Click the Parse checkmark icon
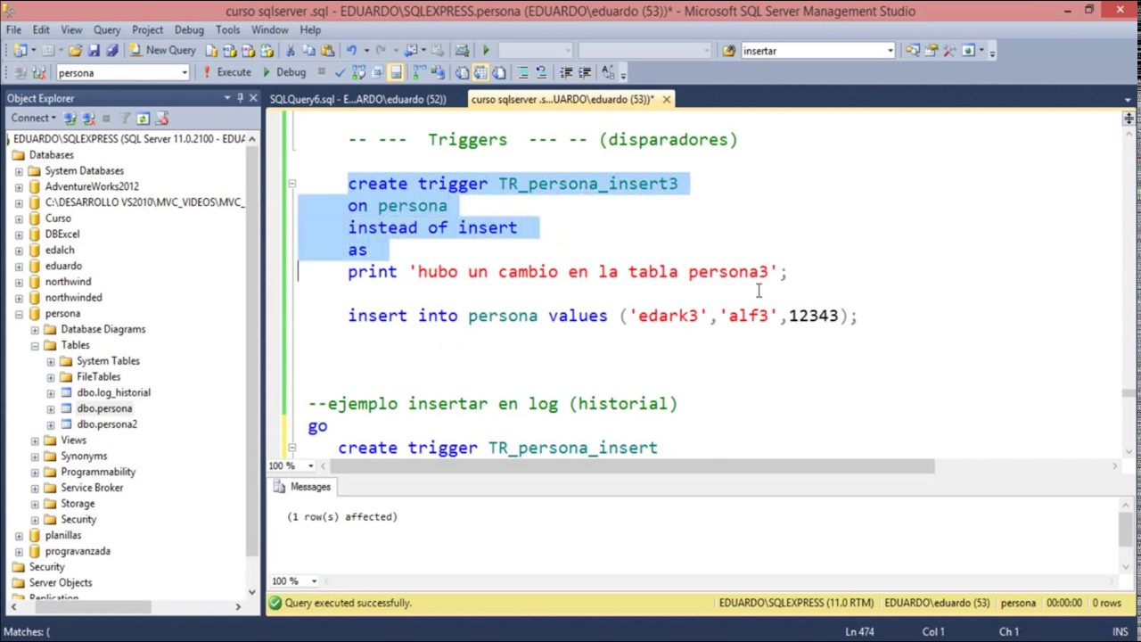This screenshot has width=1141, height=642. (340, 72)
